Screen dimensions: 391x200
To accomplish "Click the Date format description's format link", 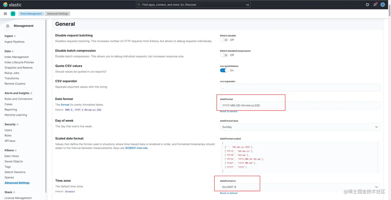I will [x=65, y=105].
